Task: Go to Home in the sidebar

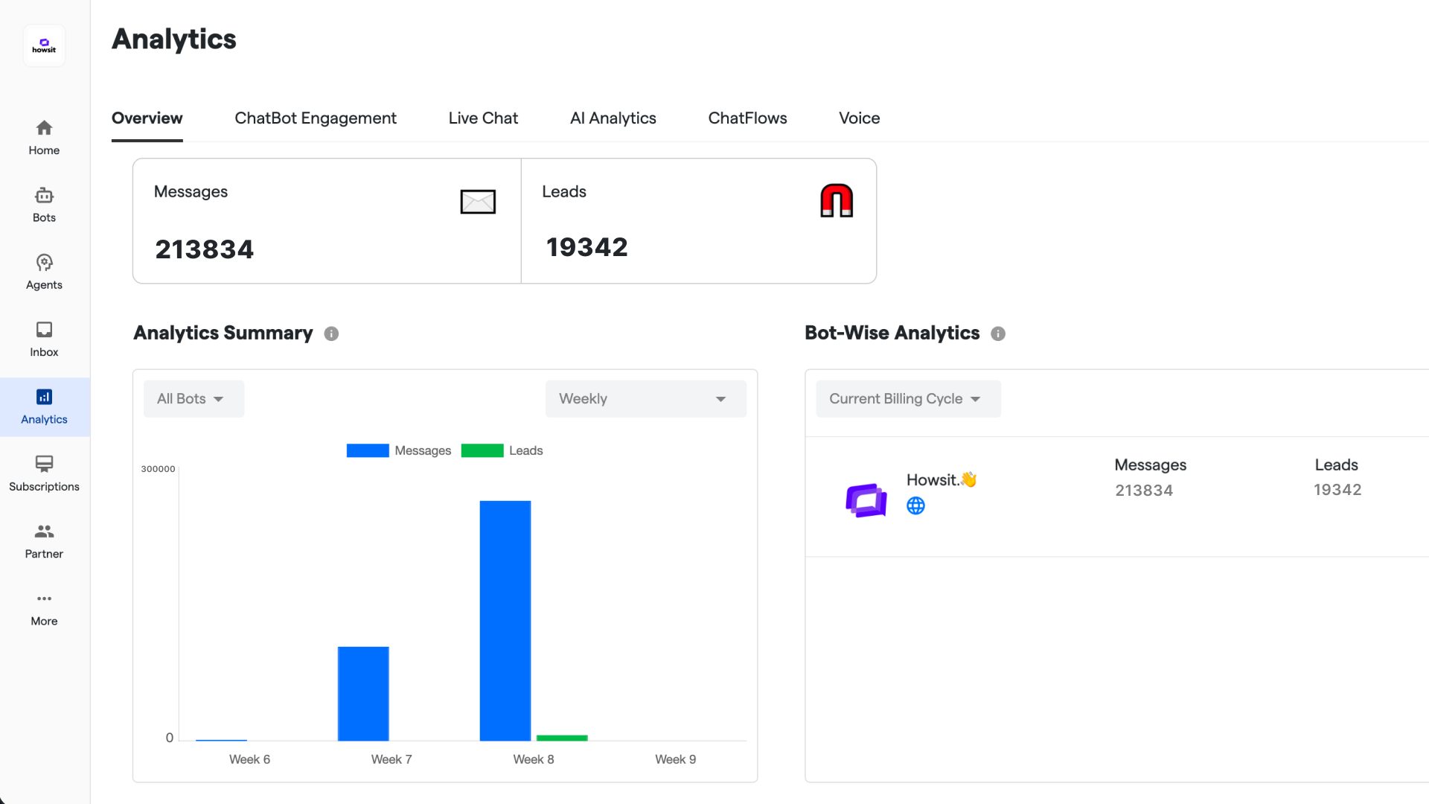Action: pos(44,138)
